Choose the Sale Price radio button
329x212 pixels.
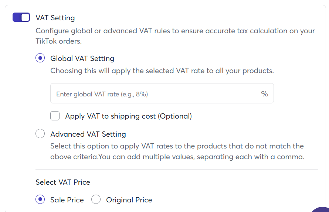[x=40, y=200]
